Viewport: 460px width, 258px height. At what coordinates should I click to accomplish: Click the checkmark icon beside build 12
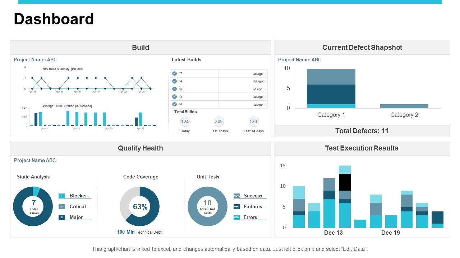tap(174, 97)
